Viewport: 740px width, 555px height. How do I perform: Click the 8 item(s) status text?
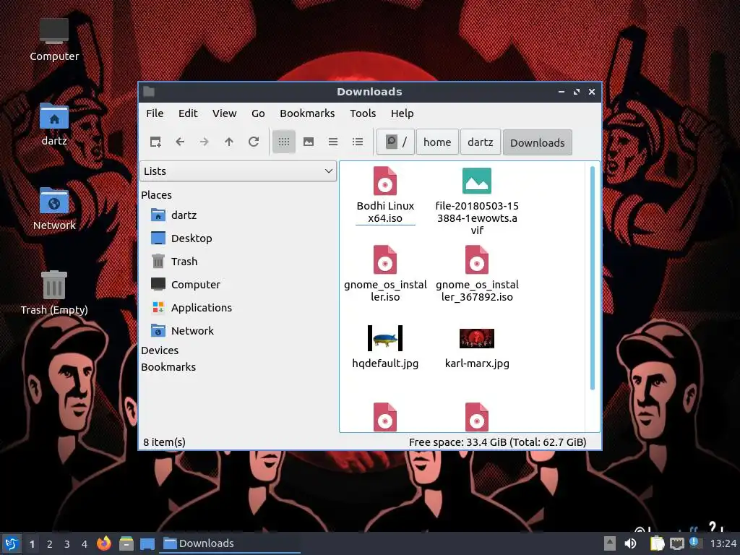(x=164, y=442)
